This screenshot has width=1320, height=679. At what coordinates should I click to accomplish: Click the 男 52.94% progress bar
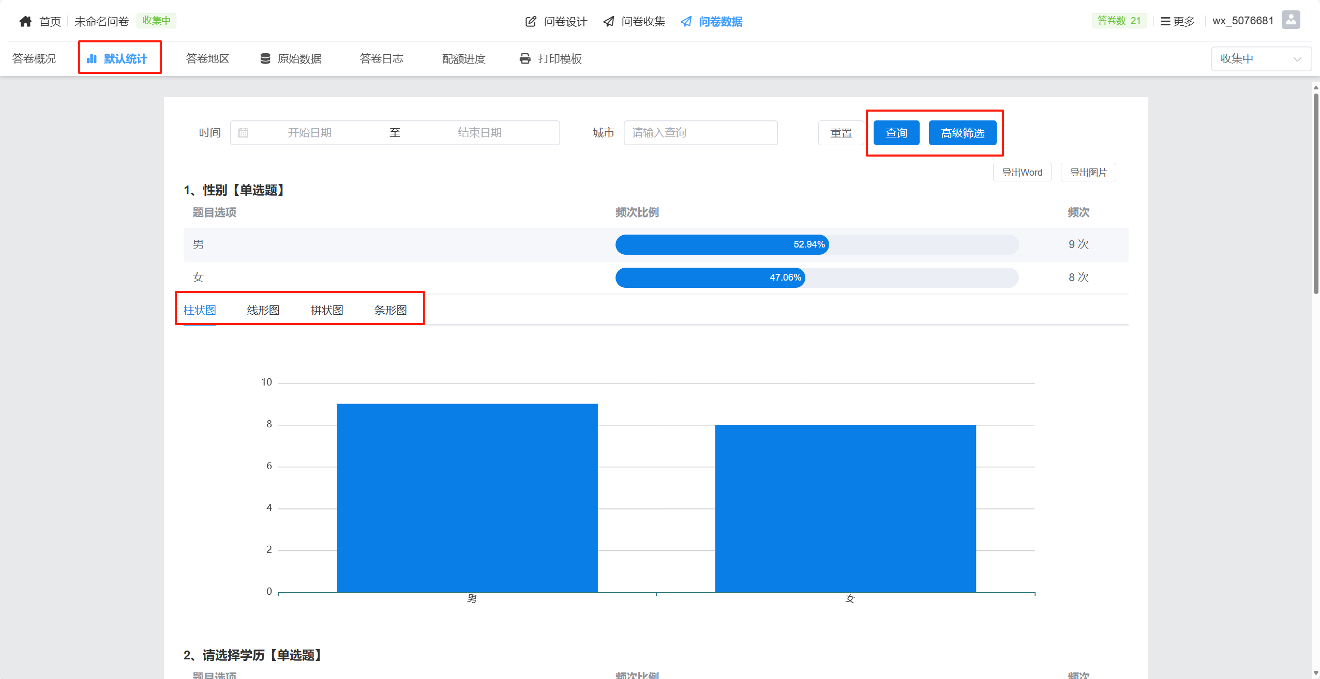point(722,244)
